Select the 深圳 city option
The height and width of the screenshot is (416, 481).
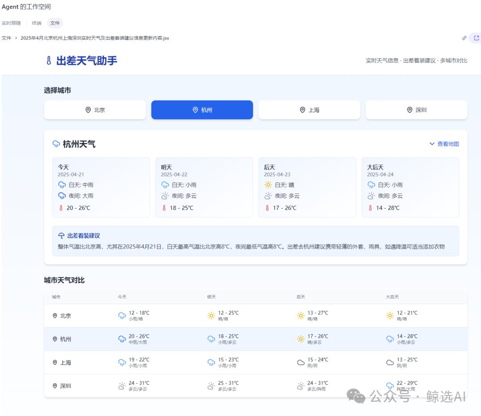pyautogui.click(x=416, y=109)
